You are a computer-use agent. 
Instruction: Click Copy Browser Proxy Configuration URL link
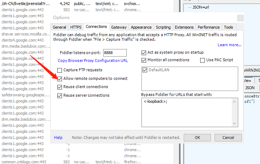tap(93, 61)
